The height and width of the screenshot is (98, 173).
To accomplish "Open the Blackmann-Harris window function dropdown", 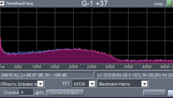I will click(145, 84).
